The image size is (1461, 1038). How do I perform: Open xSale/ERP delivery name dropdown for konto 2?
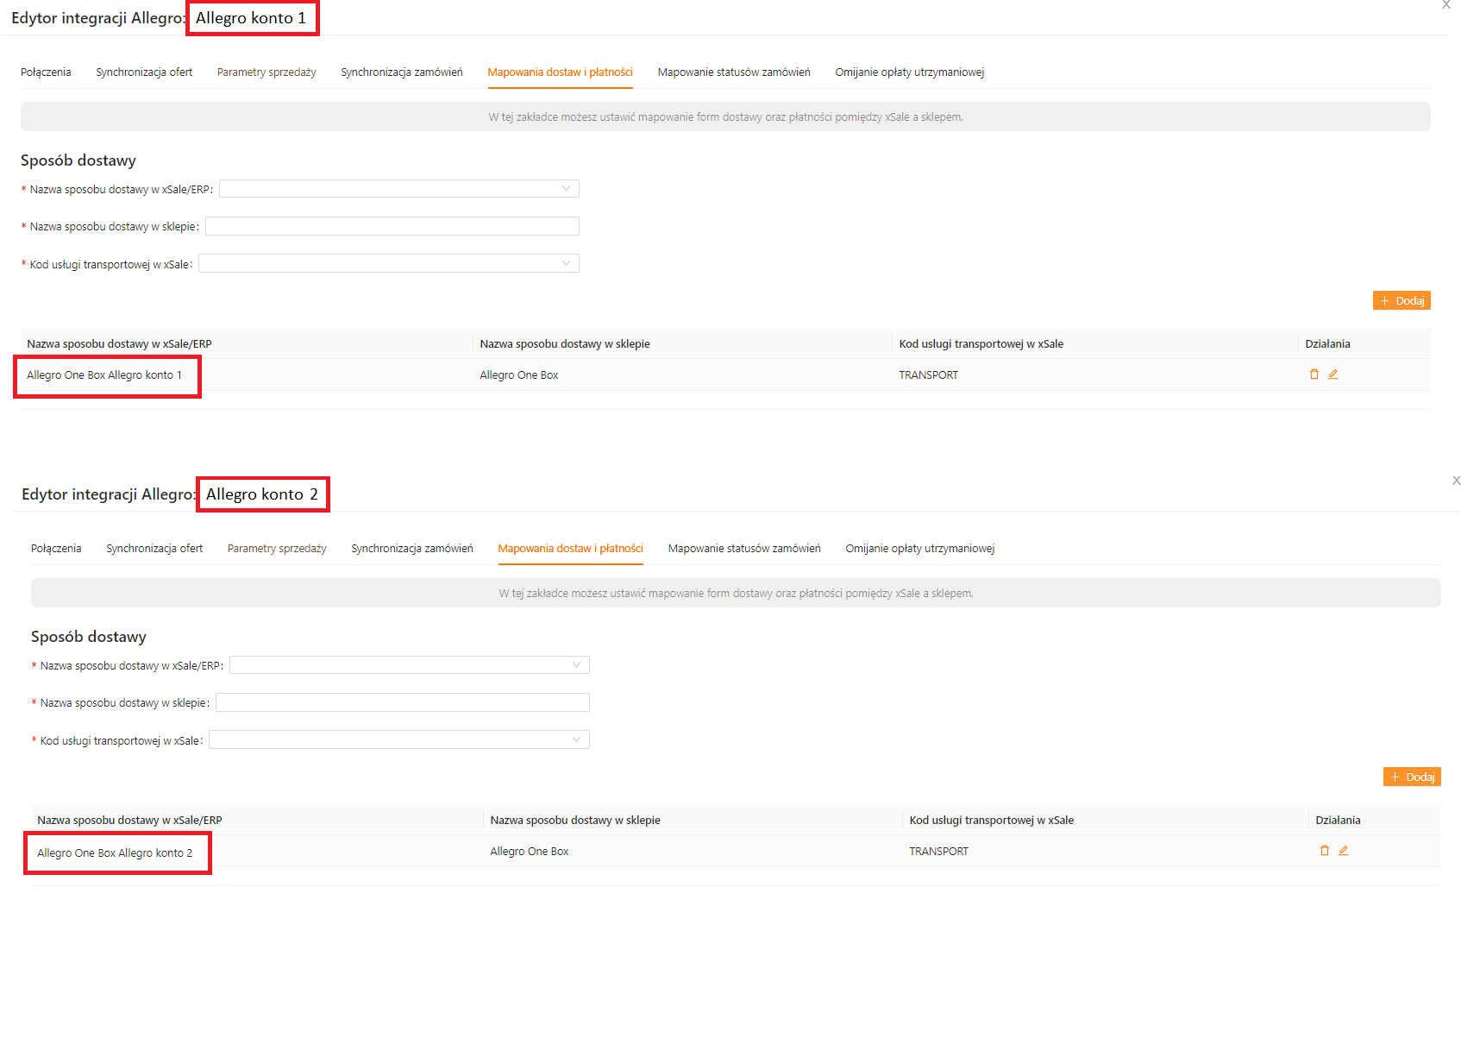point(410,665)
